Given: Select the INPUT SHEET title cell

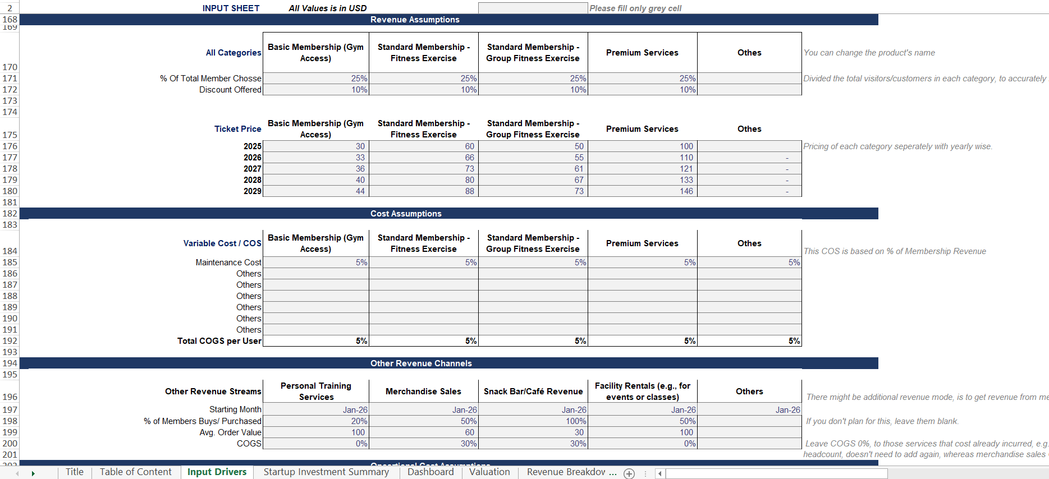Looking at the screenshot, I should tap(231, 8).
